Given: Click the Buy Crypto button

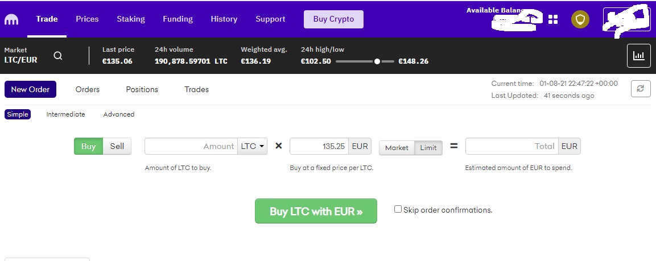Looking at the screenshot, I should tap(333, 19).
